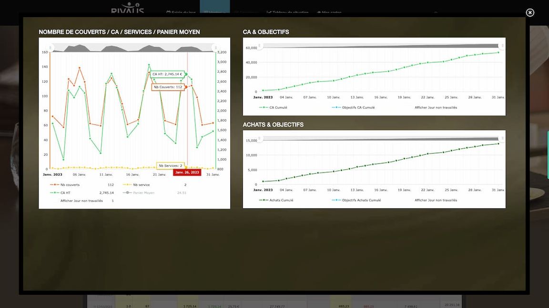Click Afficher Jour non travaillés under Achats chart

[436, 200]
